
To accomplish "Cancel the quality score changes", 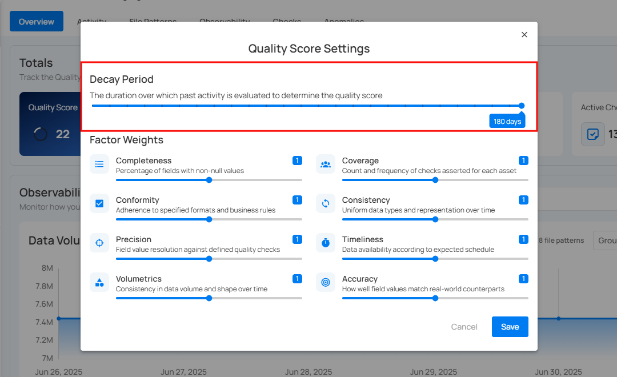I will point(464,327).
